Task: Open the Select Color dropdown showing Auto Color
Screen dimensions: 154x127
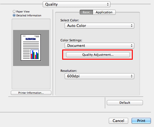Action: 99,26
